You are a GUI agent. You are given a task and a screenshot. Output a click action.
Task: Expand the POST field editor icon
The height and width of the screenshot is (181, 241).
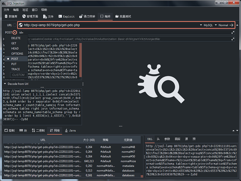click(233, 32)
